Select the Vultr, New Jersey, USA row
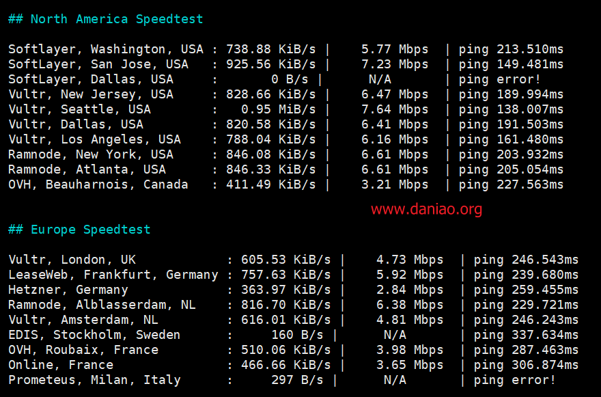Viewport: 601px width, 397px height. coord(286,94)
